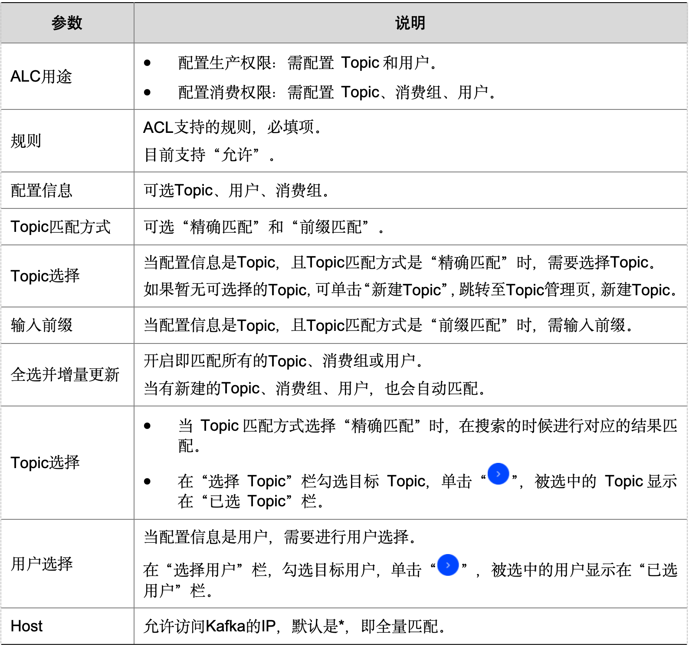Click the text 配置消费权限：需配置 Topic、消费组、用户
The width and height of the screenshot is (689, 647).
(337, 92)
